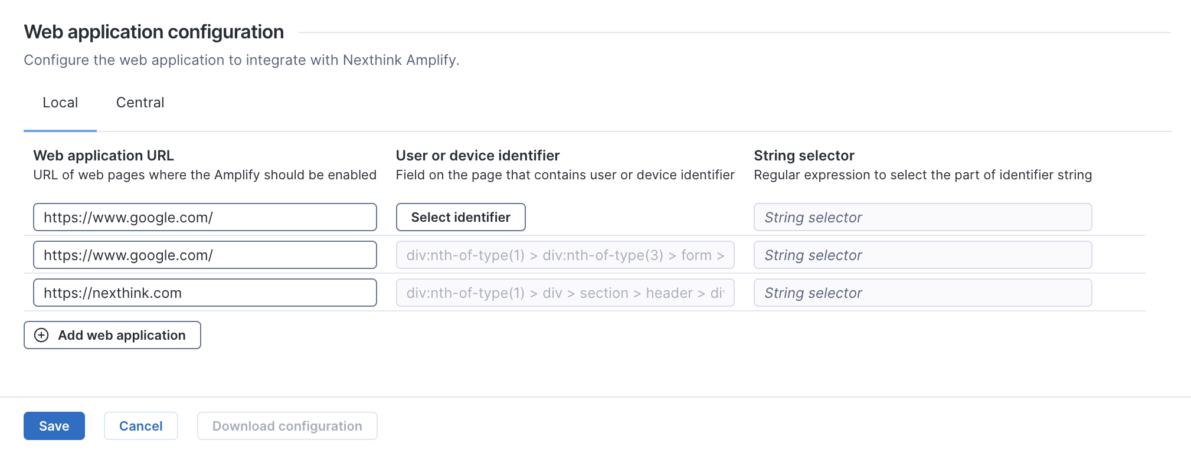Viewport: 1191px width, 453px height.
Task: Focus the second google.com URL field
Action: 204,255
